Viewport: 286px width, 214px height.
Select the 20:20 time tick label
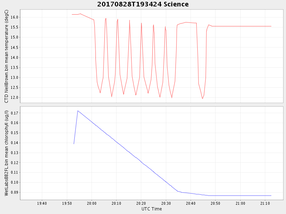click(x=141, y=203)
